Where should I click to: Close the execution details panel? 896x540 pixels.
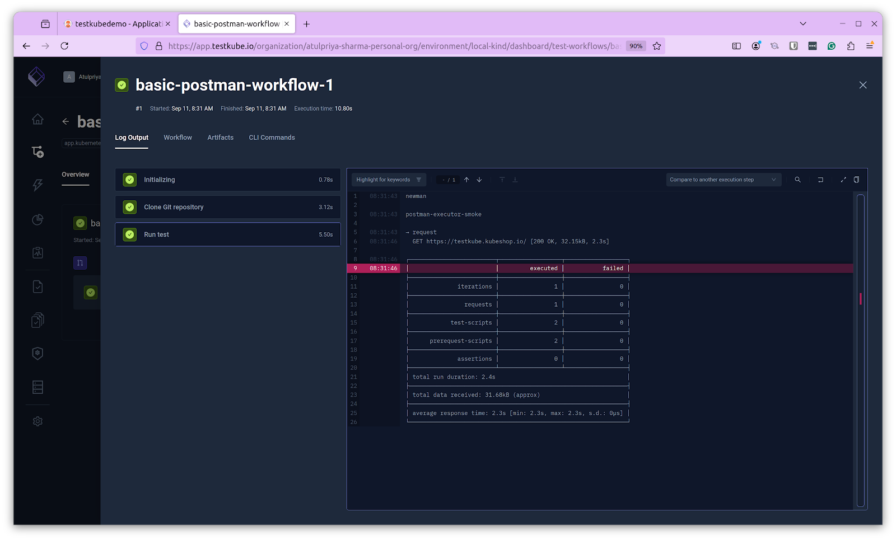point(863,85)
